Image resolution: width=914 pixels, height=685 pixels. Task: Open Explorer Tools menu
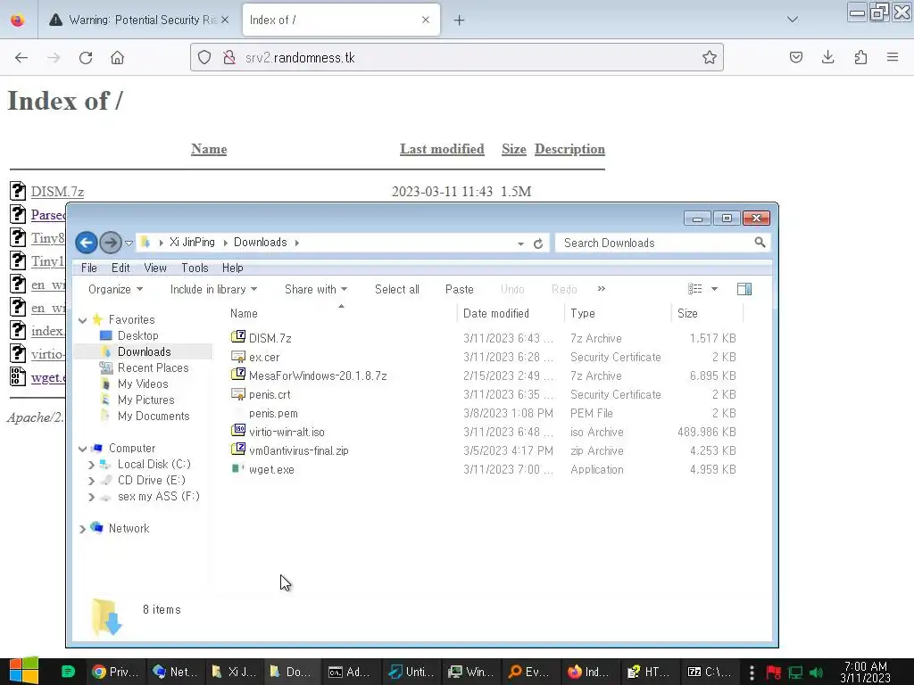(x=195, y=268)
